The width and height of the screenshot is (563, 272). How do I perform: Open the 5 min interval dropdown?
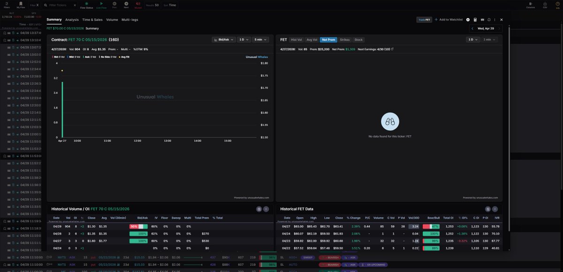click(260, 40)
